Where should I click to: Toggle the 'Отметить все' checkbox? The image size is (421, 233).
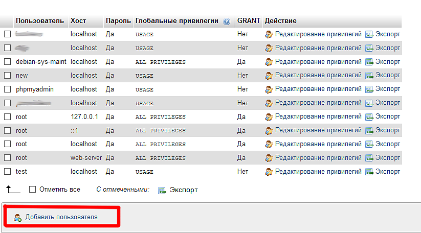click(33, 190)
